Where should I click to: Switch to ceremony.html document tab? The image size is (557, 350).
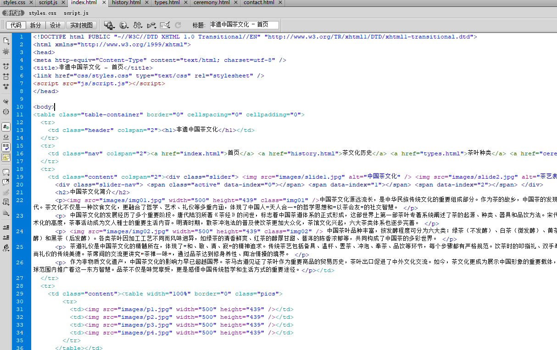click(x=212, y=3)
